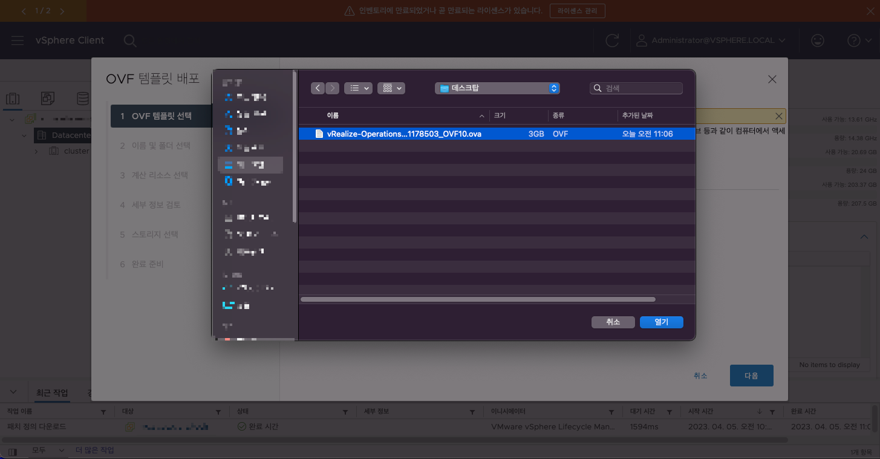This screenshot has height=459, width=880.
Task: Sort file list by 추가된 날짜 column
Action: click(637, 116)
